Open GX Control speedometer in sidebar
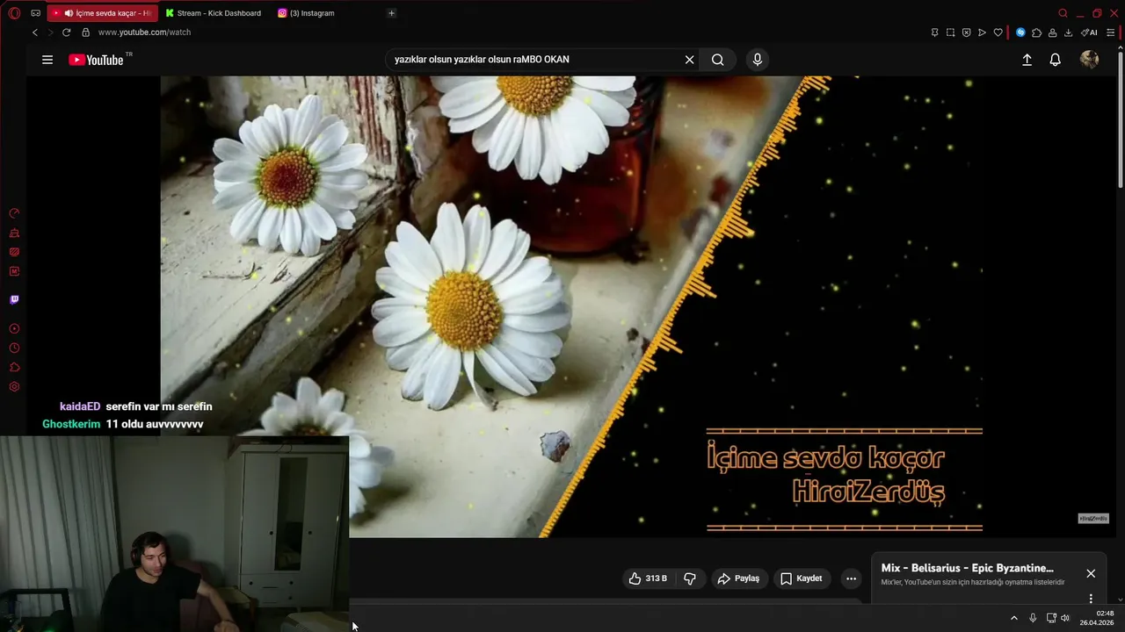The width and height of the screenshot is (1125, 632). (x=14, y=213)
